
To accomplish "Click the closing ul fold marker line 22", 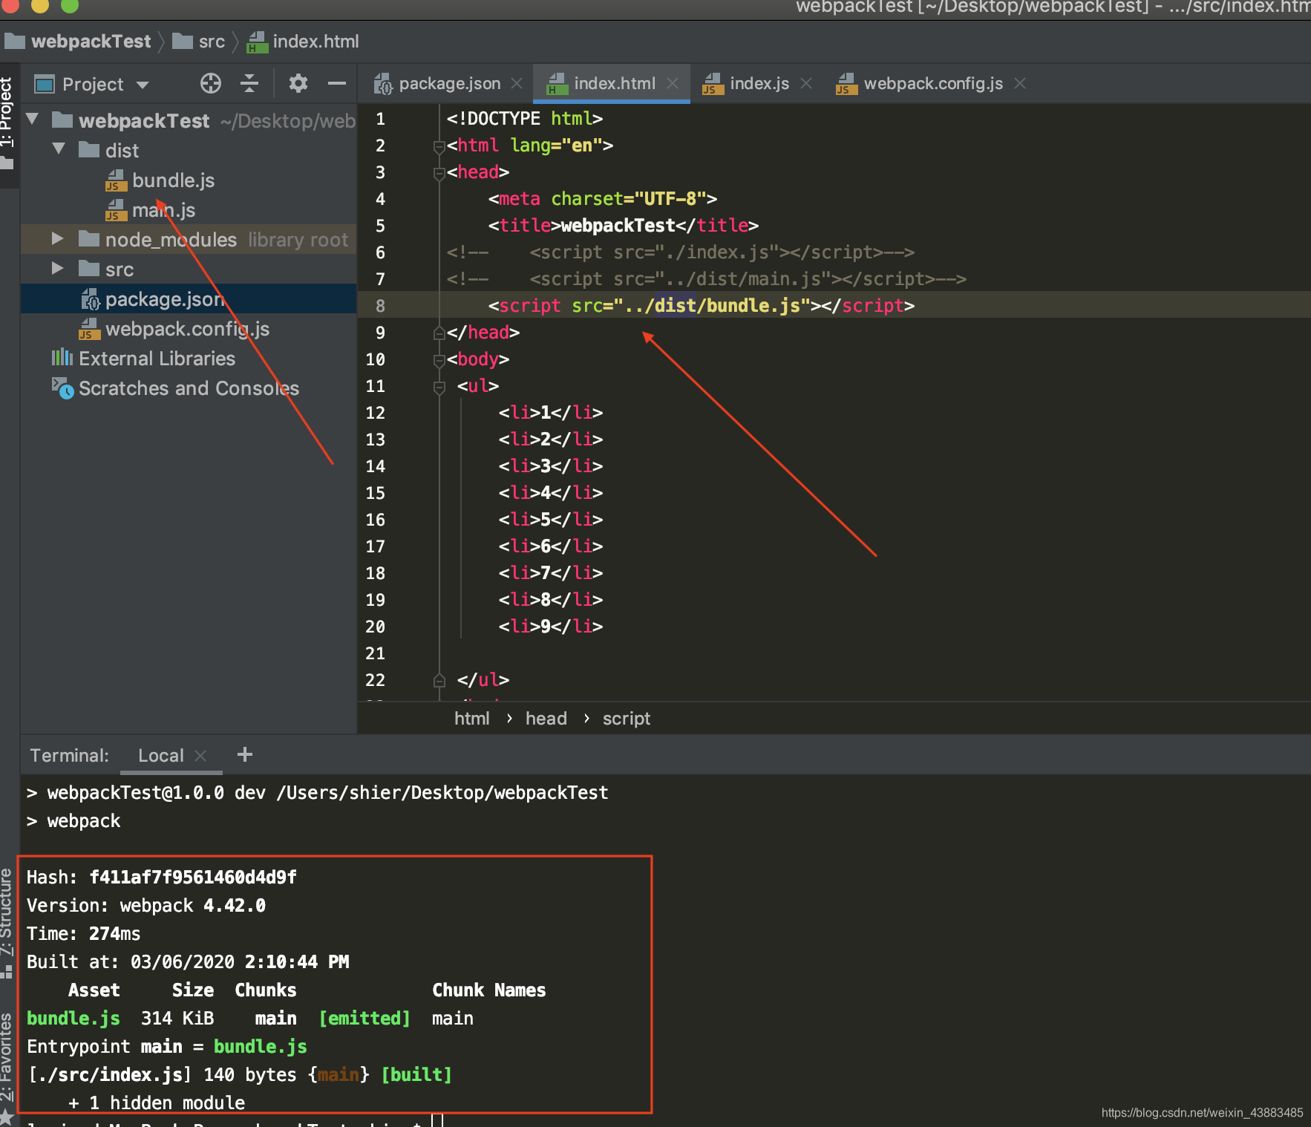I will [x=439, y=680].
